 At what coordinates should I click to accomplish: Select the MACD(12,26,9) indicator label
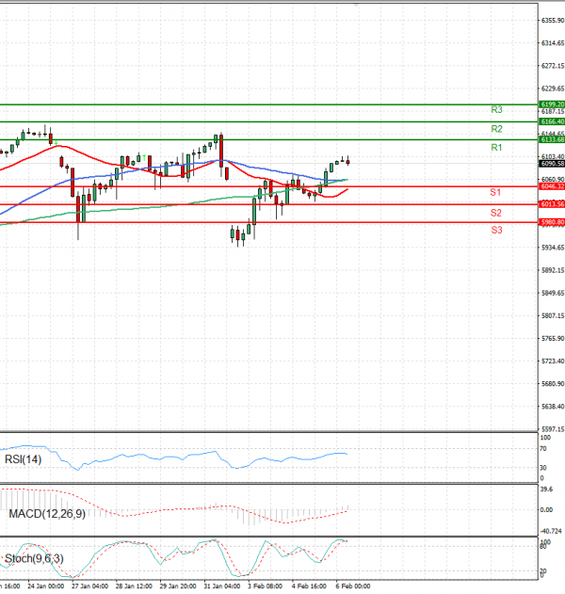point(47,514)
